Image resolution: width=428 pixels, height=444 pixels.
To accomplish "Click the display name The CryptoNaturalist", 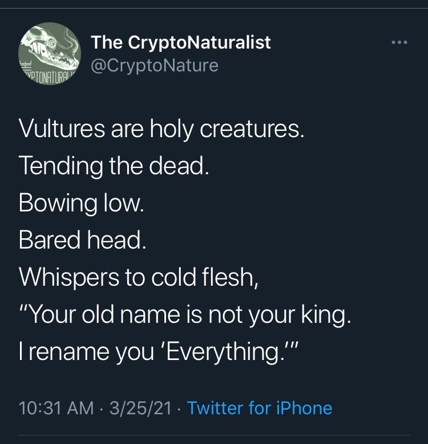I will pos(181,42).
